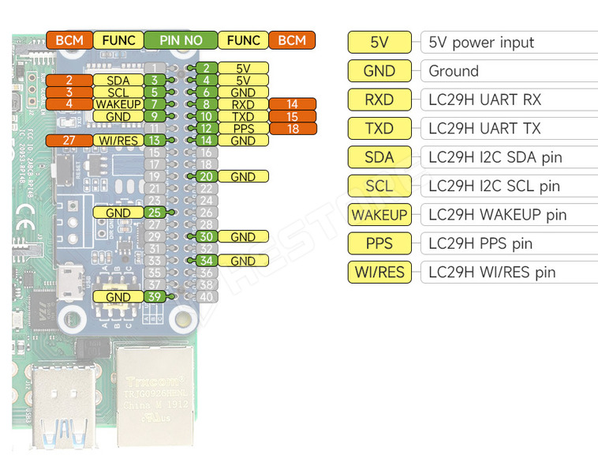Viewport: 598px width, 474px height.
Task: Select the 5V label in the legend
Action: 379,43
